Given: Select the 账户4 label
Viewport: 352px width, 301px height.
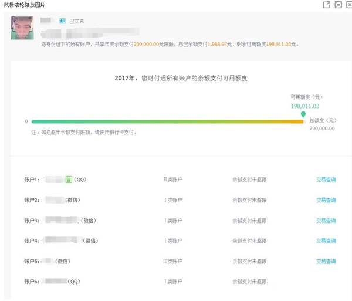Looking at the screenshot, I should coord(32,241).
